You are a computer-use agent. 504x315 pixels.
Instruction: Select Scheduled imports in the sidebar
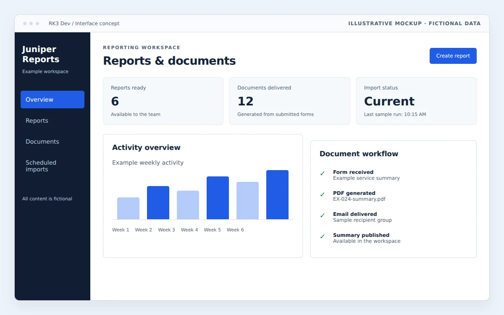click(52, 166)
